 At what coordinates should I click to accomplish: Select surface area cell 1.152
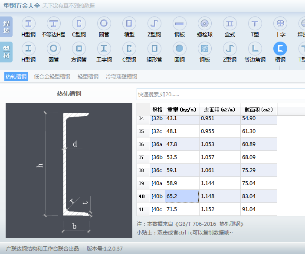(220, 209)
